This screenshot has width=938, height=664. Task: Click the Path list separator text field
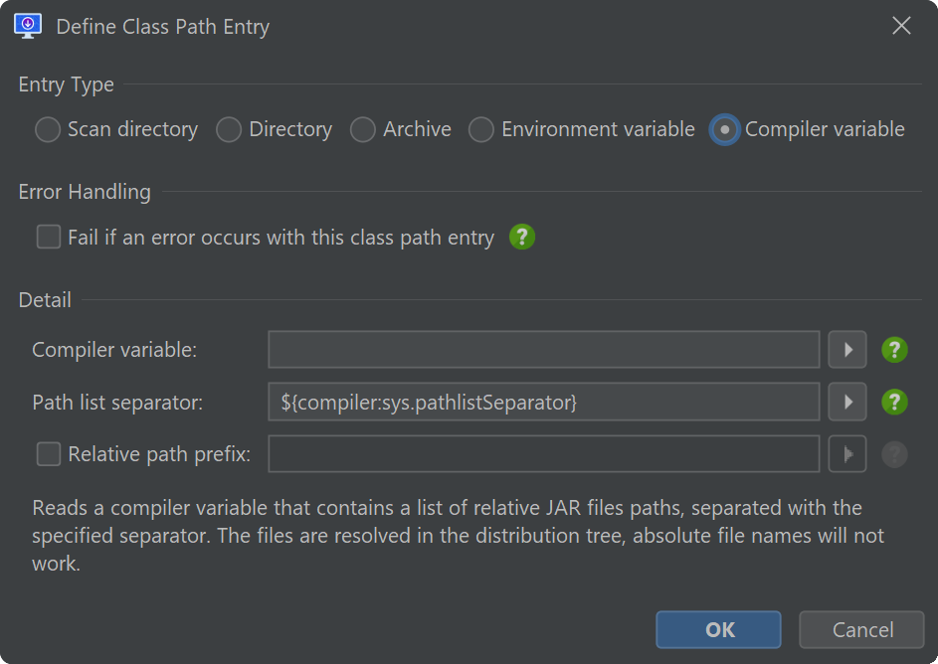click(x=544, y=402)
